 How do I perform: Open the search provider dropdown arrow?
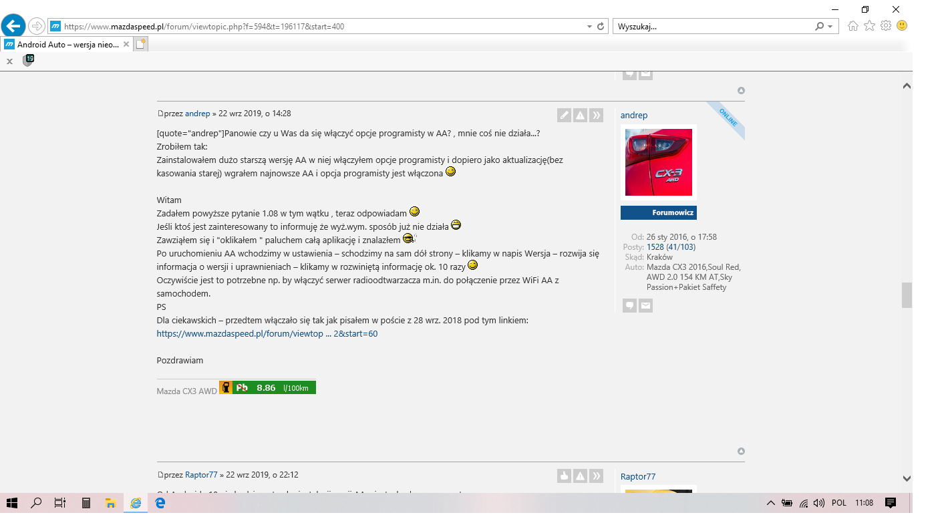pyautogui.click(x=830, y=27)
